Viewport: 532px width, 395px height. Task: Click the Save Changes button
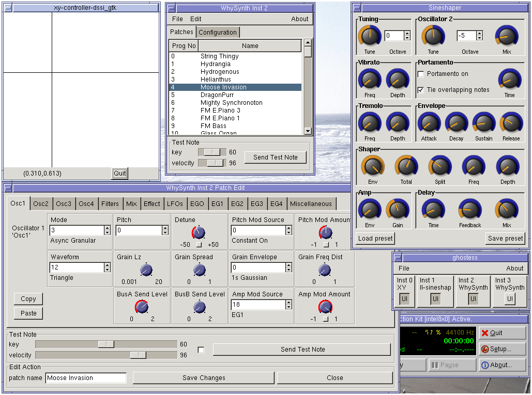tap(204, 378)
